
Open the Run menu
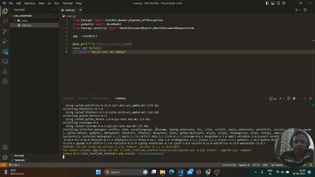pos(57,3)
